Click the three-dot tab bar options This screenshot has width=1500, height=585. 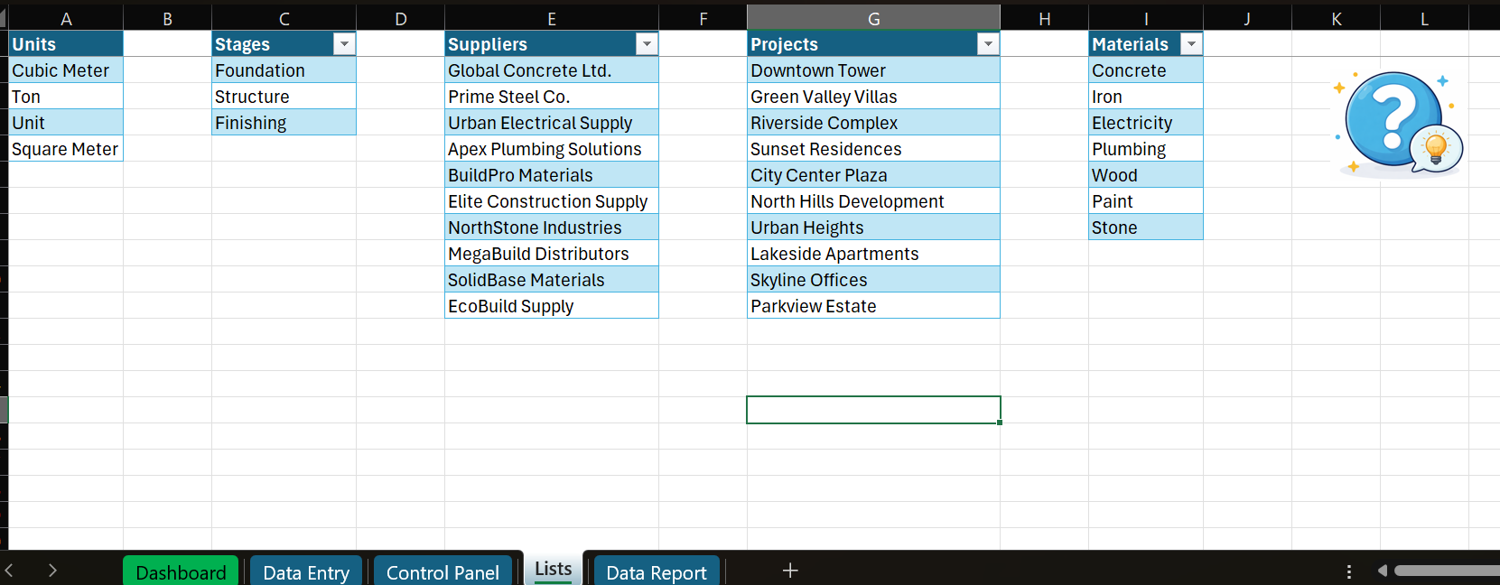tap(1348, 571)
